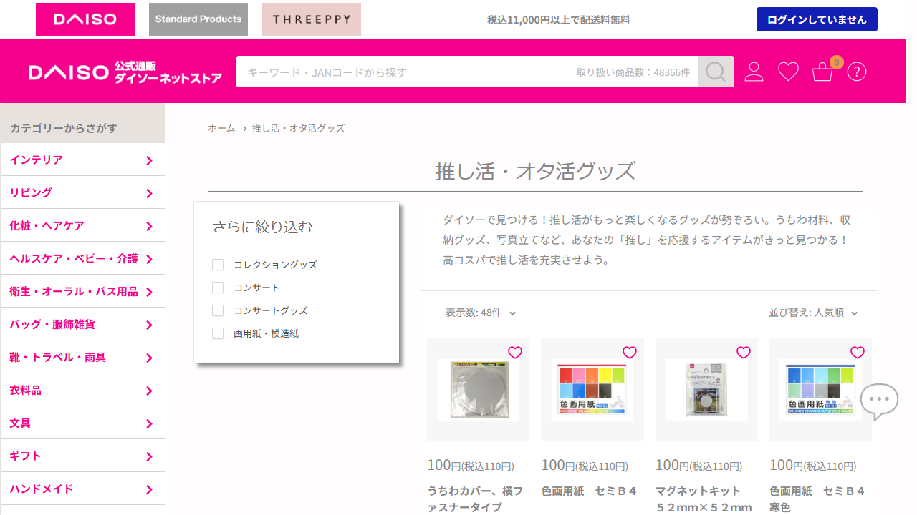Open 色画用紙 寒色 product thumbnail
This screenshot has width=917, height=515.
pyautogui.click(x=820, y=390)
